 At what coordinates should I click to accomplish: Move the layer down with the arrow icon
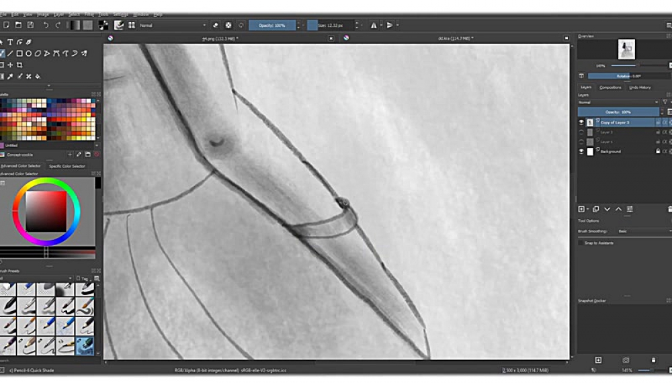607,210
